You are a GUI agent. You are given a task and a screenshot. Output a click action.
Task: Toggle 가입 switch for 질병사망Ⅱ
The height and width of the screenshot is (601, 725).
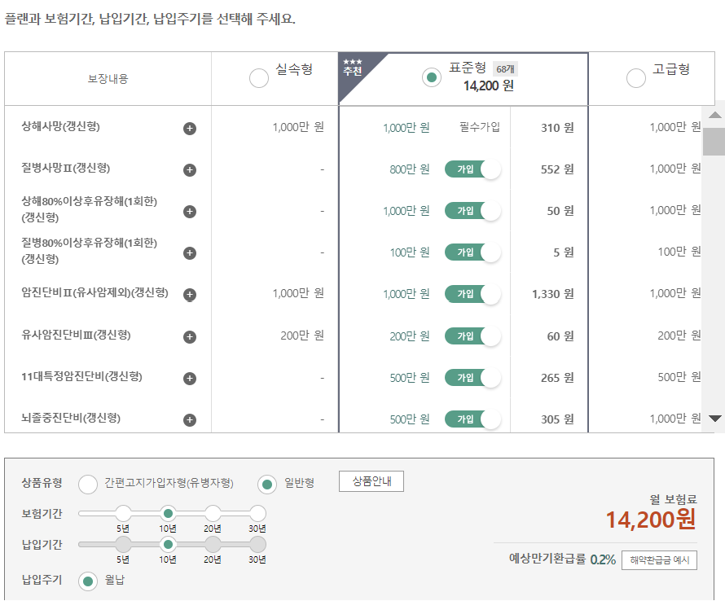[472, 169]
